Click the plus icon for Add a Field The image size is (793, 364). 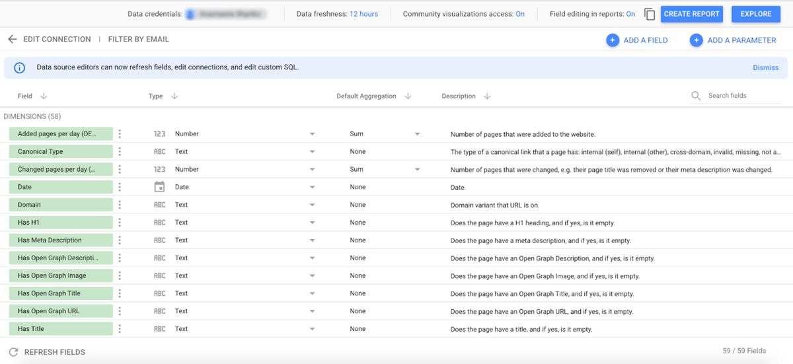click(x=613, y=40)
